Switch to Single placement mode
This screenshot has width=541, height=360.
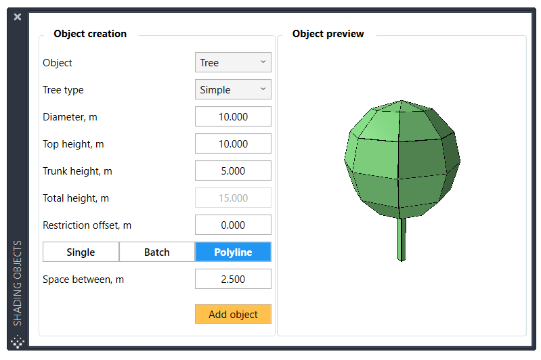[81, 252]
